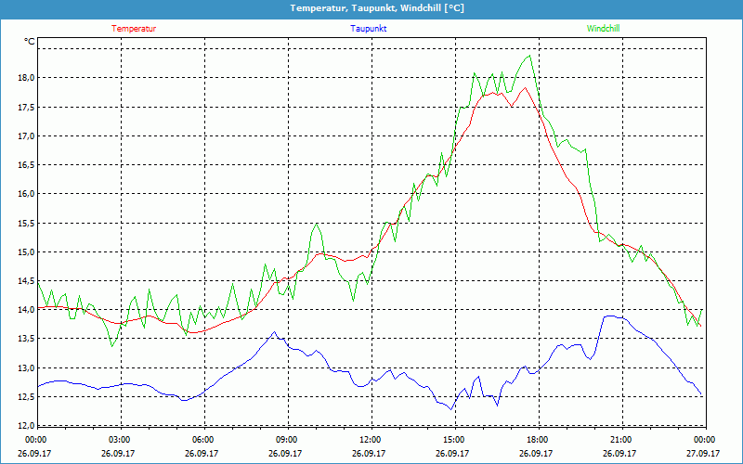
Task: Click the 09:00 time axis label
Action: click(287, 440)
